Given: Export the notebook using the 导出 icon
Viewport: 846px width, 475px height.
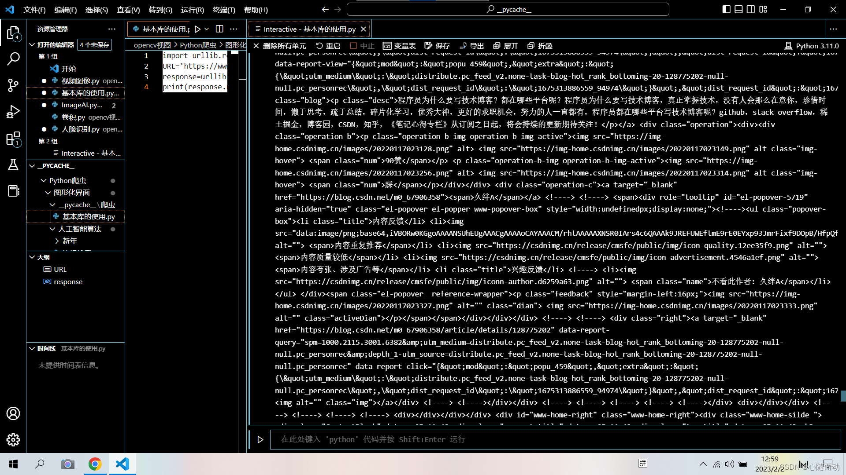Looking at the screenshot, I should pyautogui.click(x=471, y=45).
